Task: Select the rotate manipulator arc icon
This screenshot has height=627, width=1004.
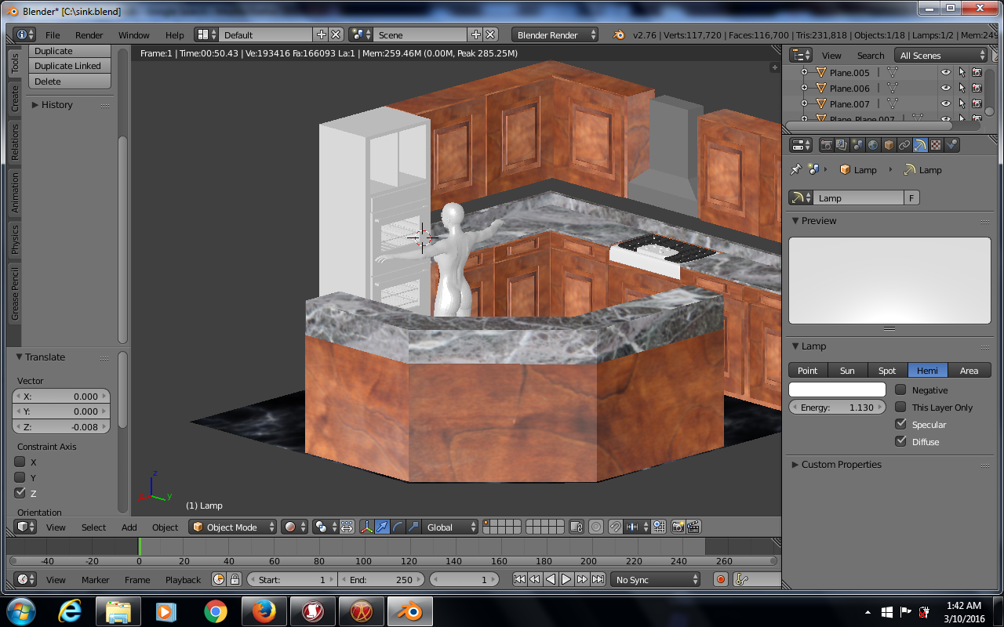Action: tap(398, 527)
